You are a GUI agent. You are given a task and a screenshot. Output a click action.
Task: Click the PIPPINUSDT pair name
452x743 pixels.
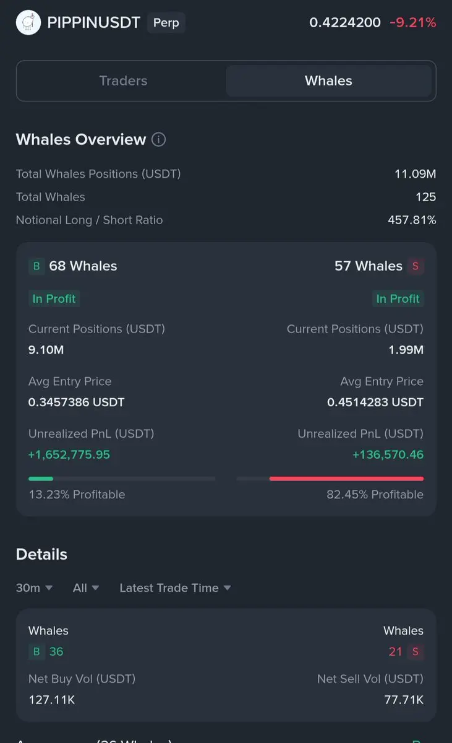pyautogui.click(x=93, y=23)
